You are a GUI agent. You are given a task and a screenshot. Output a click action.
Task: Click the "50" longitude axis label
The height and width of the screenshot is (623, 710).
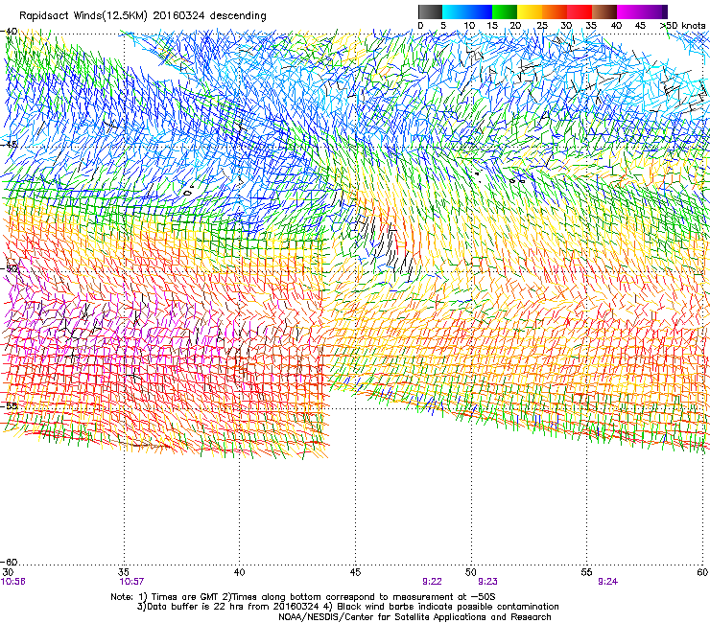click(471, 572)
